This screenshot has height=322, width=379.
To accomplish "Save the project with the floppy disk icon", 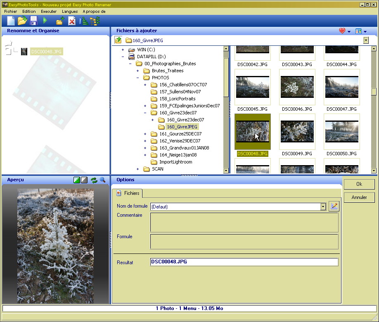I will pos(33,21).
